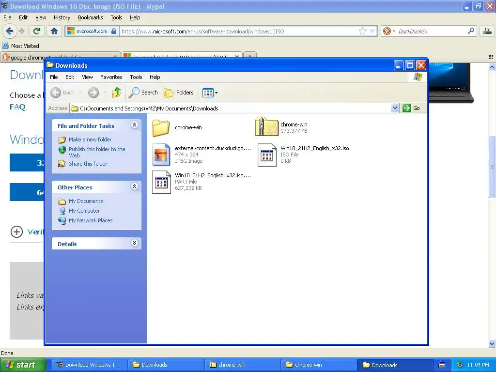Viewport: 496px width, 372px height.
Task: Open the Favorites menu in Downloads window
Action: [x=111, y=77]
